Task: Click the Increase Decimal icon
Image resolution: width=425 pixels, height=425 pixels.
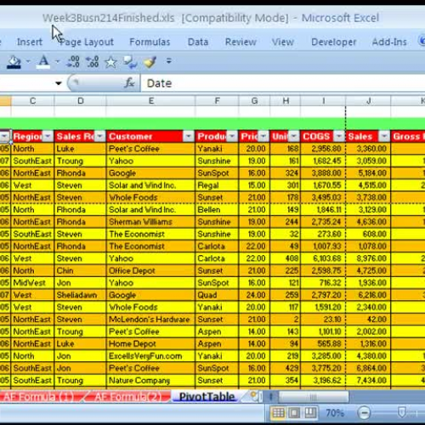Action: (x=73, y=61)
